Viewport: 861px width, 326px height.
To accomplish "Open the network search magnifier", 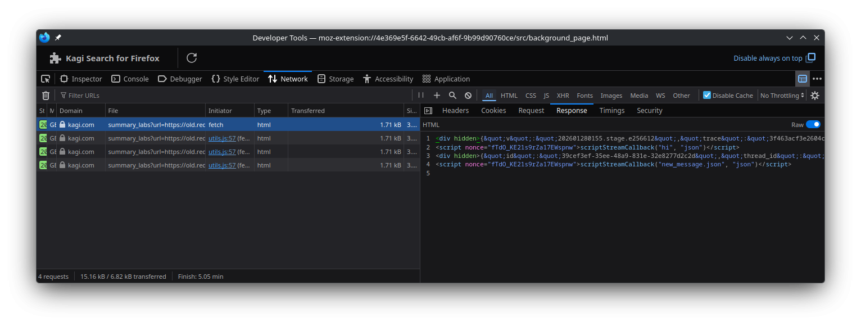I will (452, 96).
